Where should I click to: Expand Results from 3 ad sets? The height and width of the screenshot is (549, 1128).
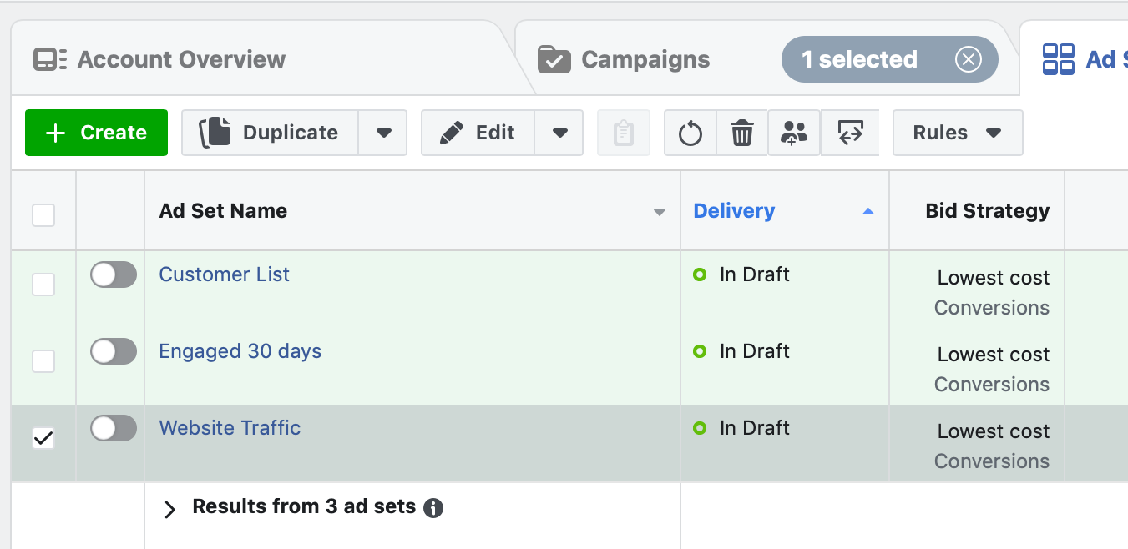click(170, 509)
